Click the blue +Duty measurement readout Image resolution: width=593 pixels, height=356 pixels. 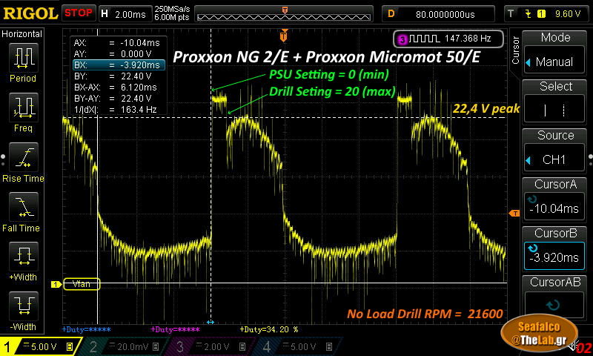(x=86, y=329)
